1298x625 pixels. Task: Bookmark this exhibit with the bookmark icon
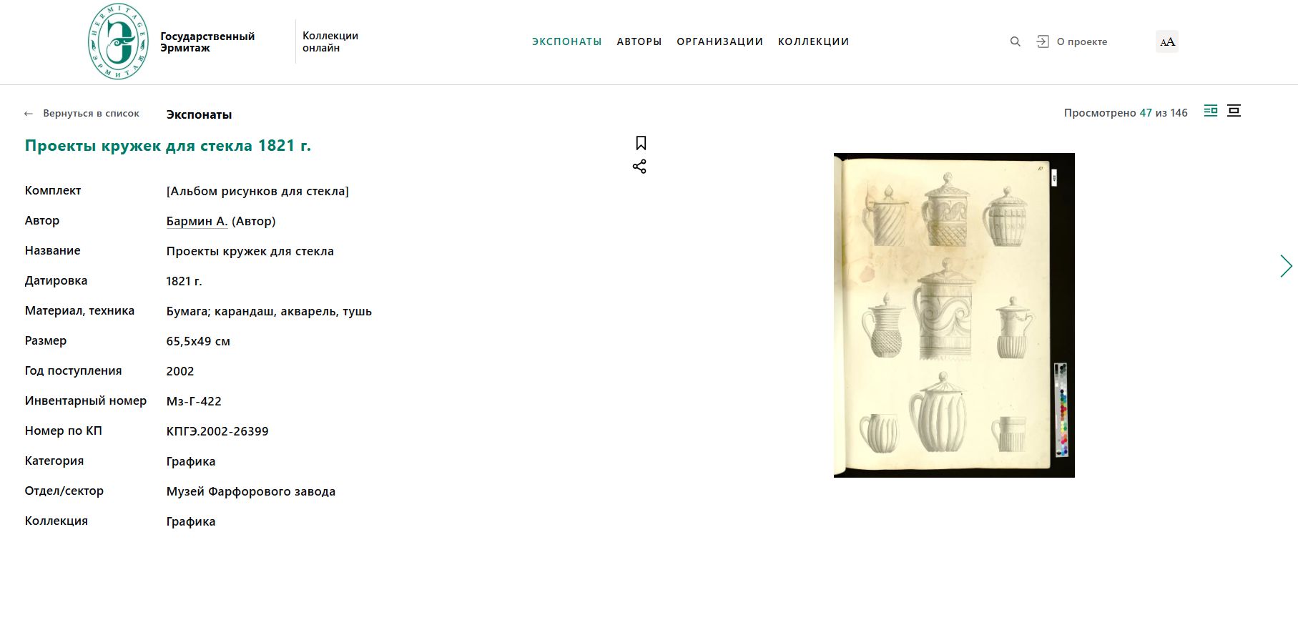(x=641, y=143)
